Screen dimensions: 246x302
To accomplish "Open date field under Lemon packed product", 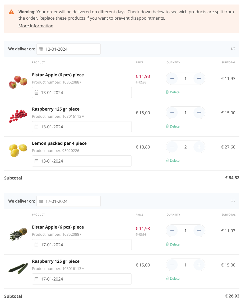I will pyautogui.click(x=82, y=161).
